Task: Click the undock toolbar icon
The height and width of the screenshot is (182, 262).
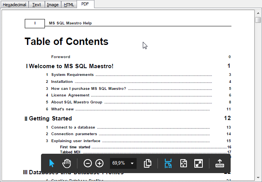Action: point(220,163)
